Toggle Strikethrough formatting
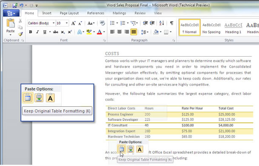Viewport: 259px width, 166px height. [55, 32]
